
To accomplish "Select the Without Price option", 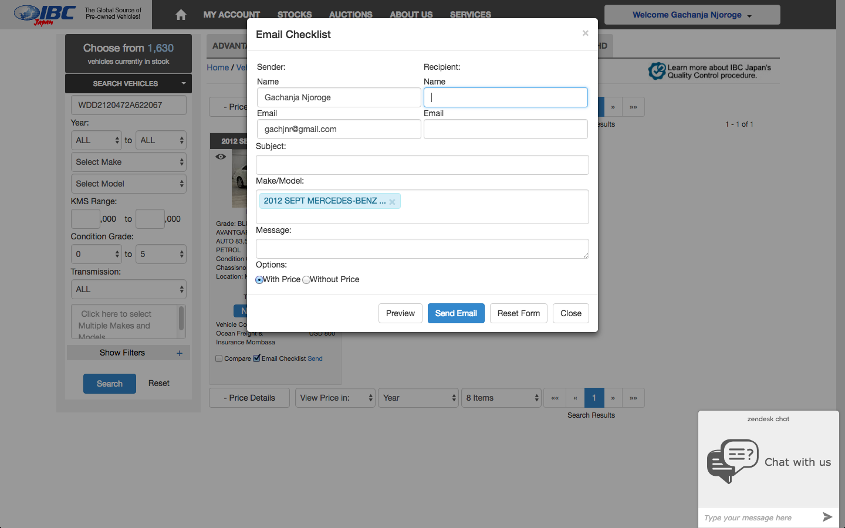I will 306,280.
